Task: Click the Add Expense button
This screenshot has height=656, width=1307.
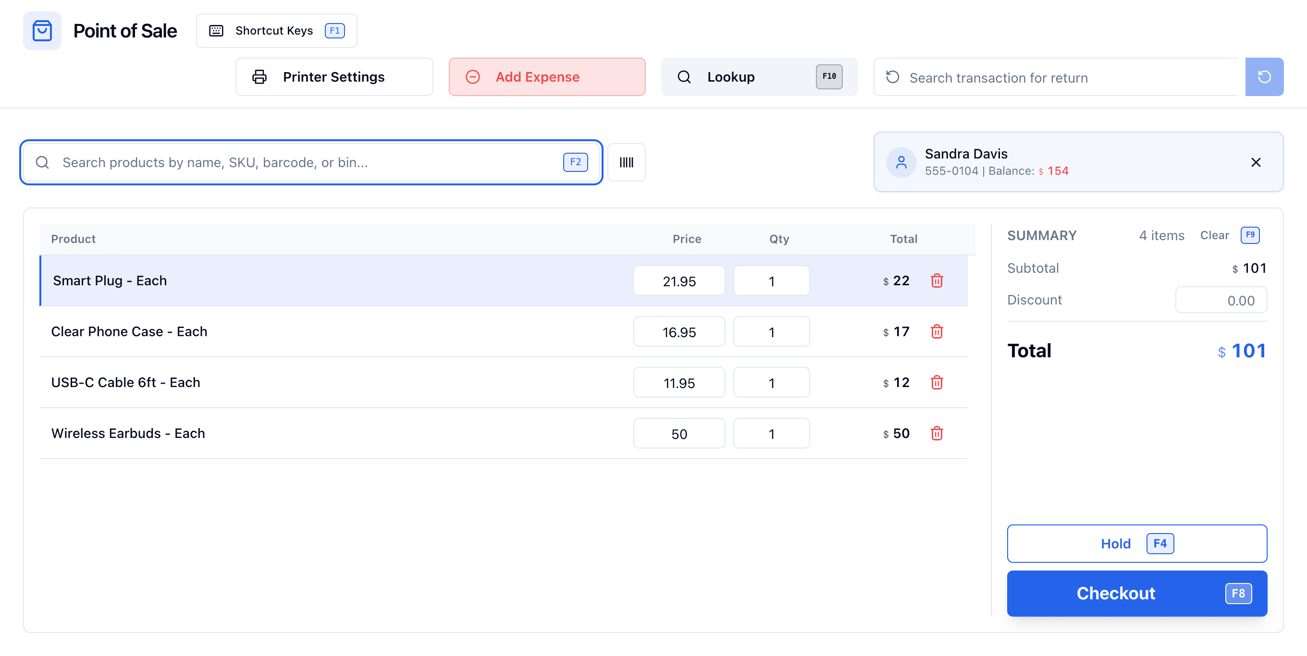Action: tap(547, 76)
